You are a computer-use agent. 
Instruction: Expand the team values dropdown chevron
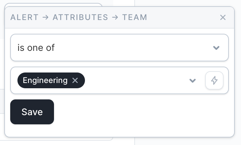click(x=193, y=81)
